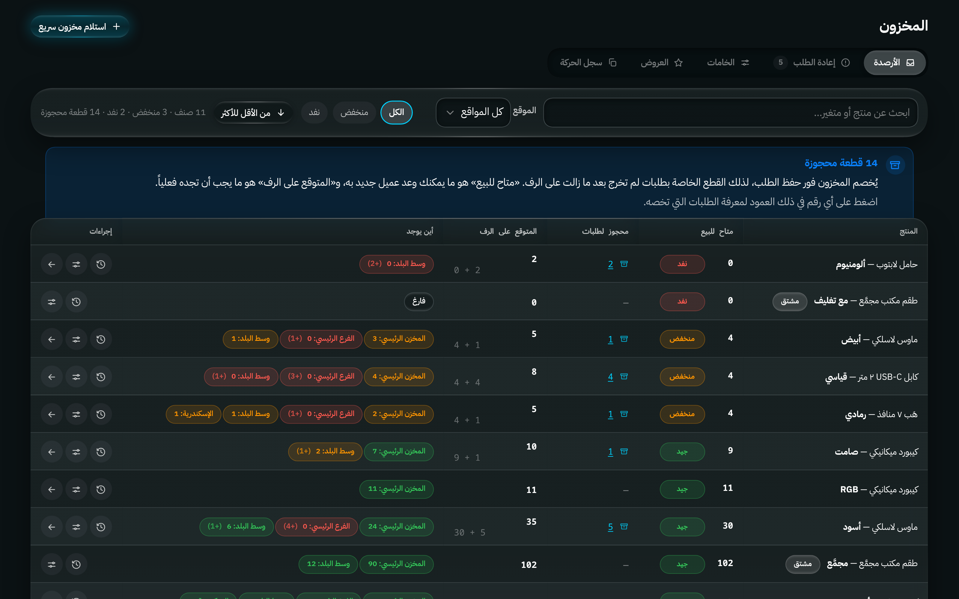Open history icon for طقم مكتب مع تغليف
This screenshot has width=959, height=599.
coord(76,302)
